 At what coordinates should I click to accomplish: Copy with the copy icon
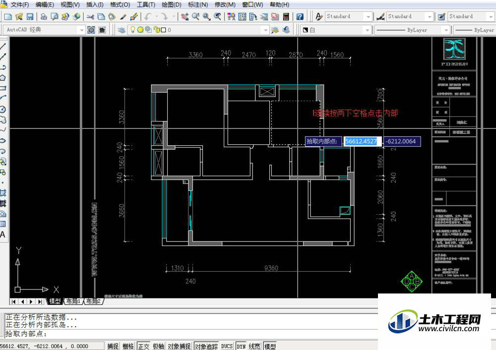(x=101, y=16)
